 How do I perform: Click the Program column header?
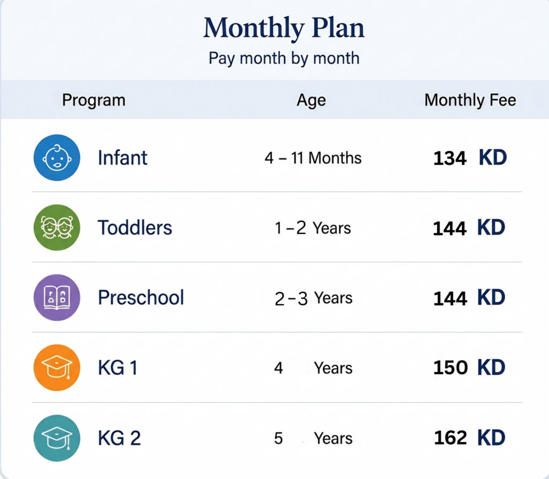coord(94,100)
